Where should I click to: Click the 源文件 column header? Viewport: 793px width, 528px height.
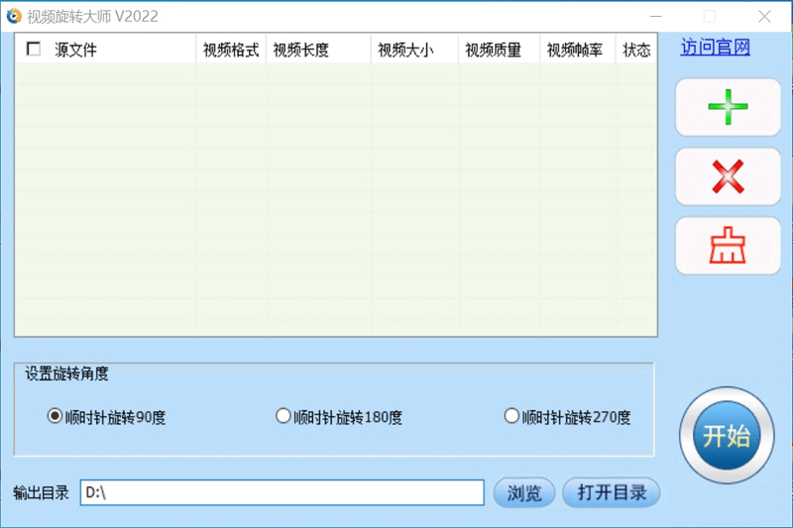pyautogui.click(x=76, y=50)
